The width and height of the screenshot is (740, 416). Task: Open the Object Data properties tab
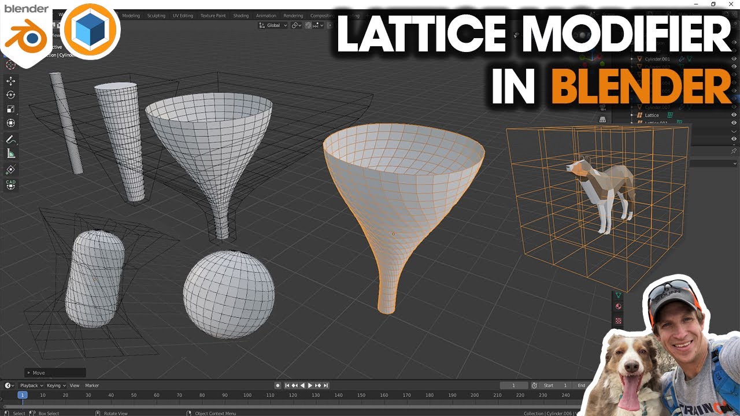pos(618,295)
